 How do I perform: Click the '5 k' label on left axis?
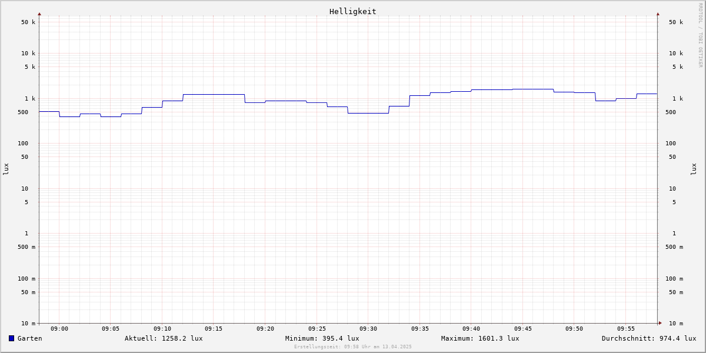[30, 67]
